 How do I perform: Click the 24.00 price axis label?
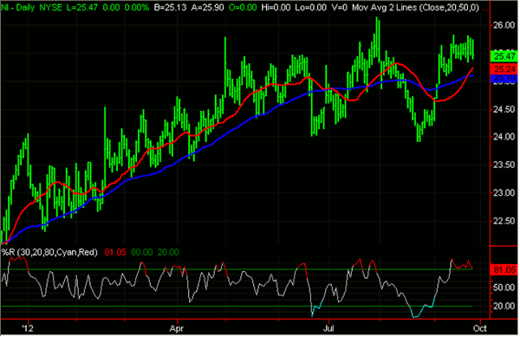(x=504, y=137)
